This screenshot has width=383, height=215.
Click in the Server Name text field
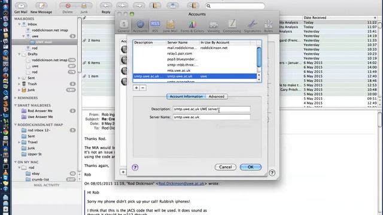pyautogui.click(x=211, y=117)
